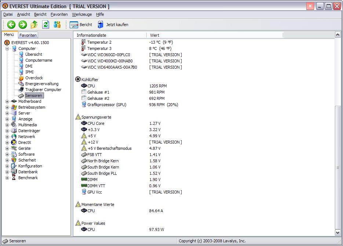Open the Ansicht menu
The width and height of the screenshot is (343, 246).
click(x=23, y=14)
